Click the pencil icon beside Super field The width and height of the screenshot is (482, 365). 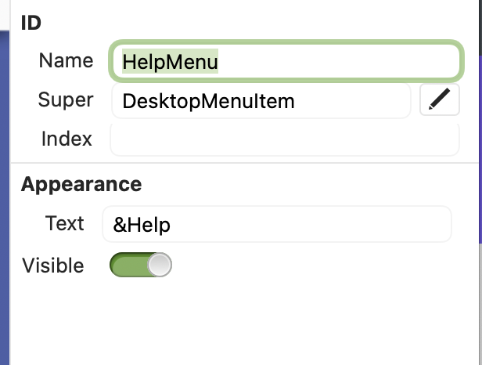(x=439, y=100)
